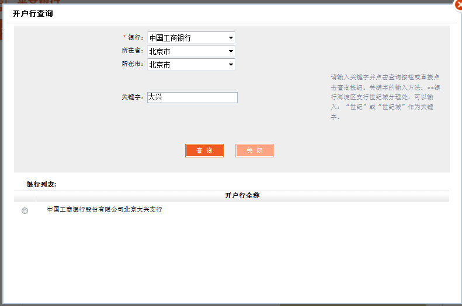The image size is (462, 306).
Task: Click the 银行 field label
Action: pos(135,38)
